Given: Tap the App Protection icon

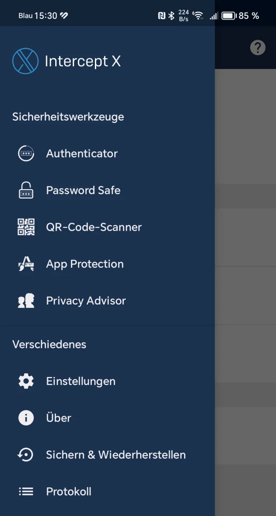Looking at the screenshot, I should [26, 264].
